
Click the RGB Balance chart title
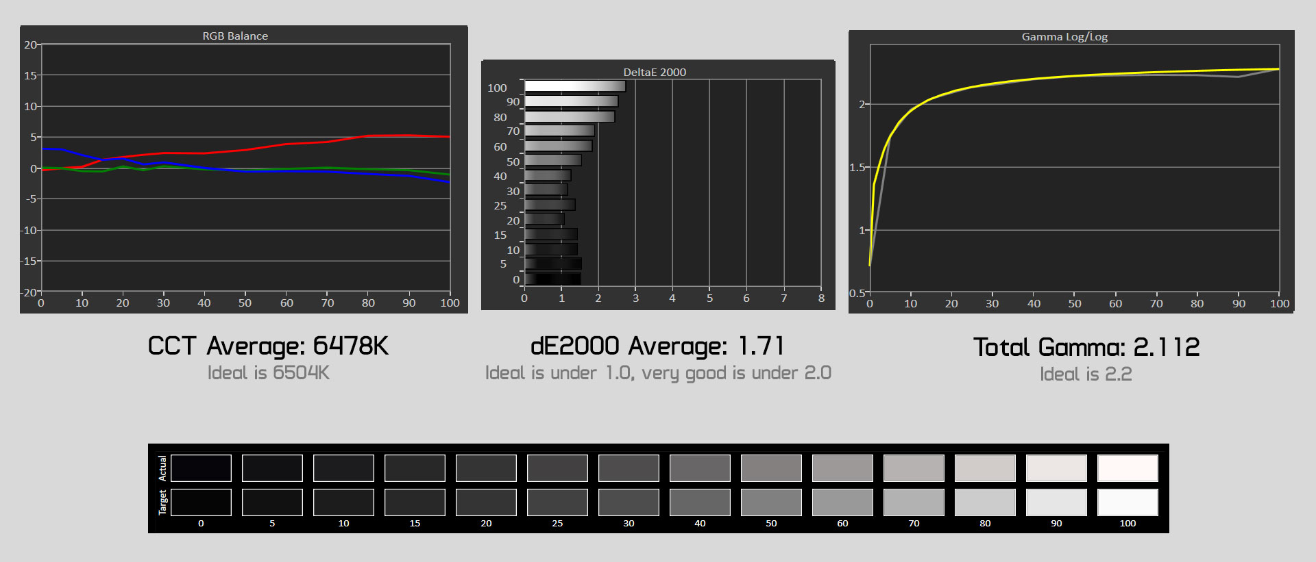[235, 36]
